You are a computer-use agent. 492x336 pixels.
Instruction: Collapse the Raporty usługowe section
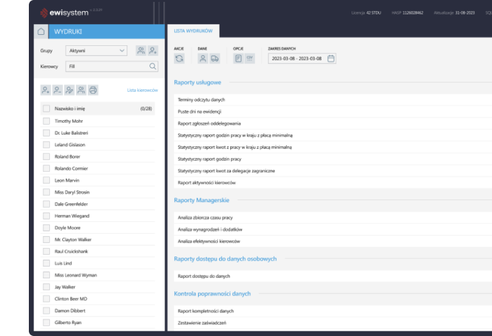click(x=197, y=83)
